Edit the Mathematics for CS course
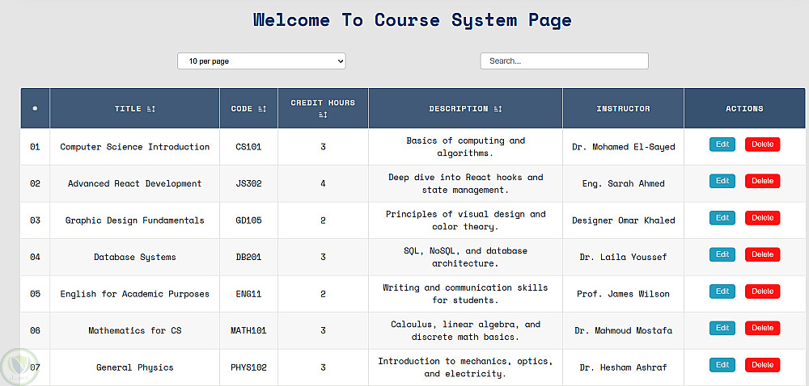 [x=722, y=328]
